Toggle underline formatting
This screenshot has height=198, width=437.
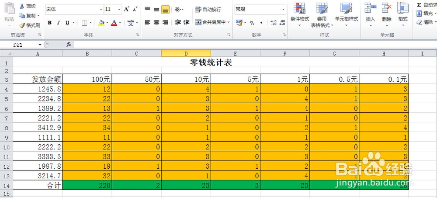point(67,23)
